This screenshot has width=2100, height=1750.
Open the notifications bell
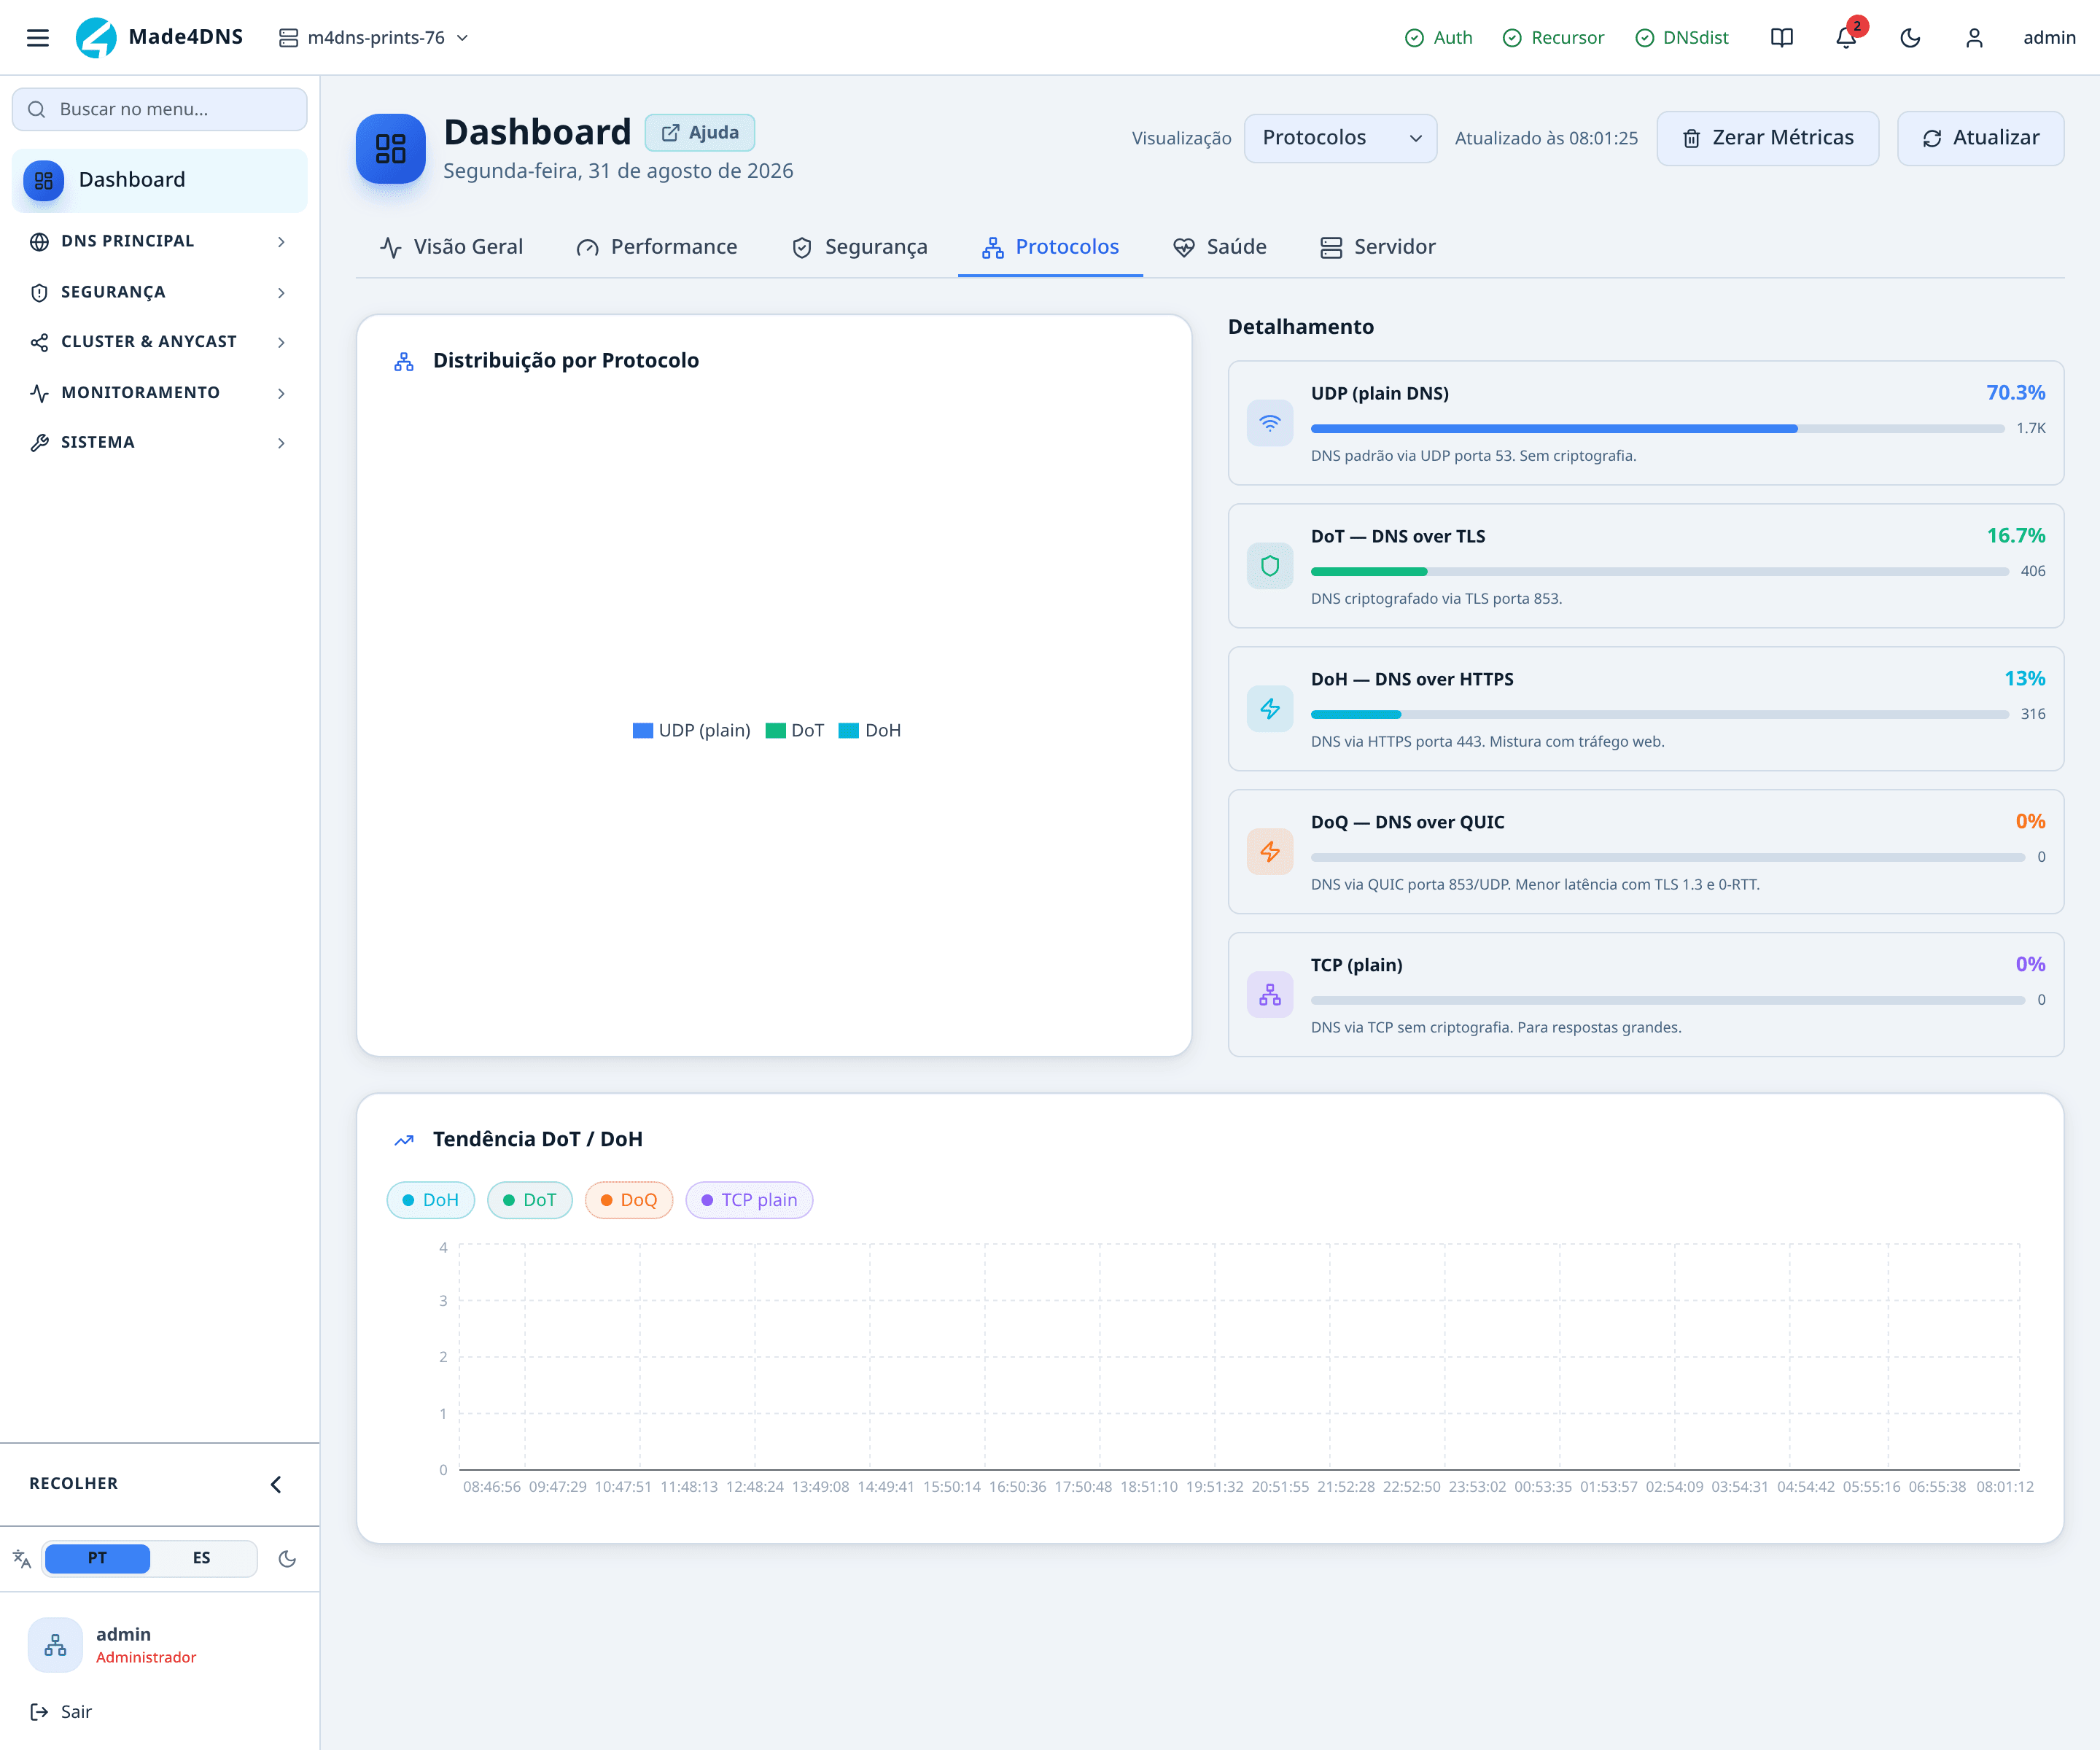pyautogui.click(x=1846, y=38)
